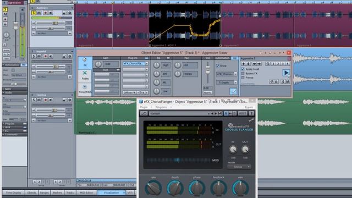This screenshot has width=352, height=198.
Task: Switch to Markers tab
Action: [x=57, y=193]
